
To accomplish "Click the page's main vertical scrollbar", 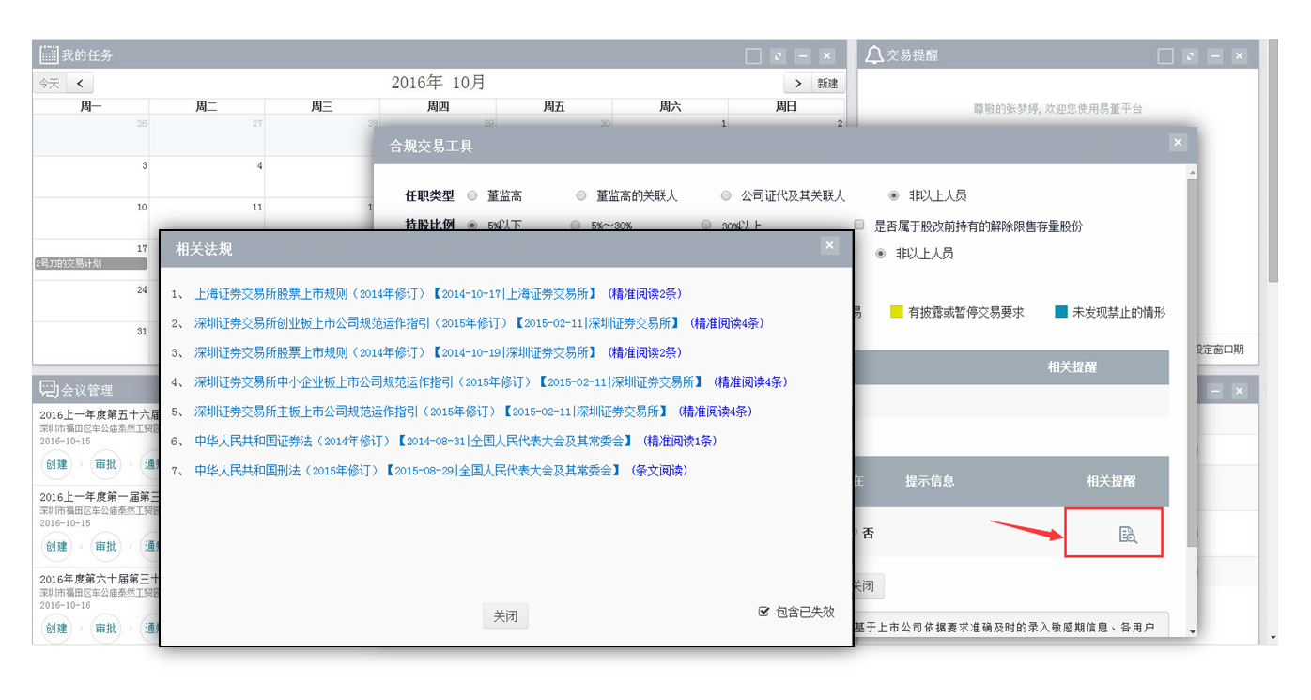I will [1272, 160].
